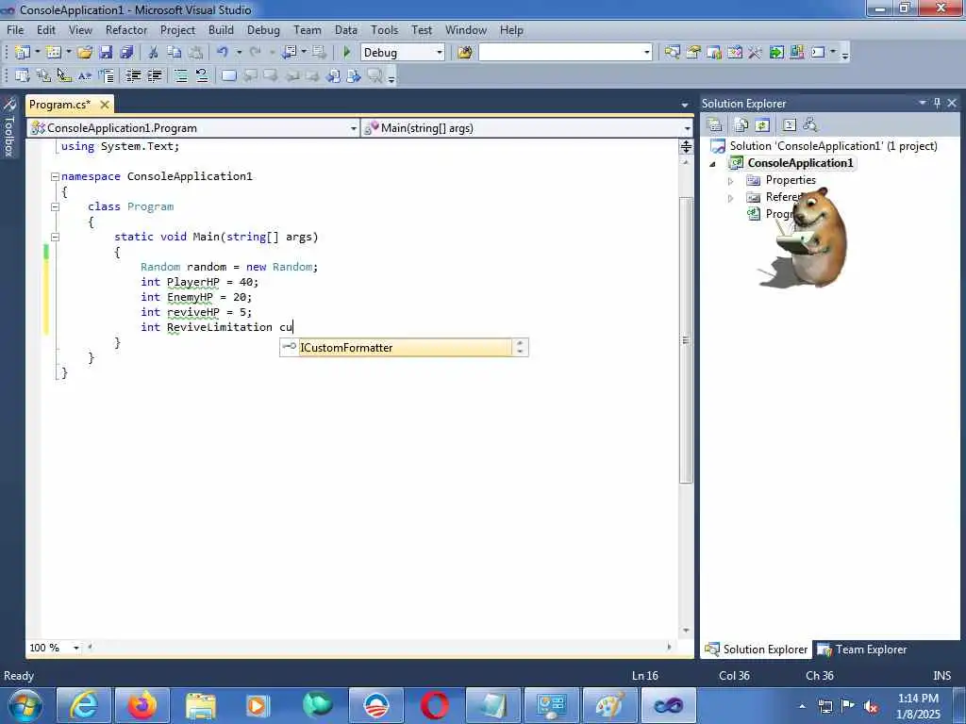The height and width of the screenshot is (724, 966).
Task: Open the 100 % zoom dropdown
Action: (x=76, y=648)
